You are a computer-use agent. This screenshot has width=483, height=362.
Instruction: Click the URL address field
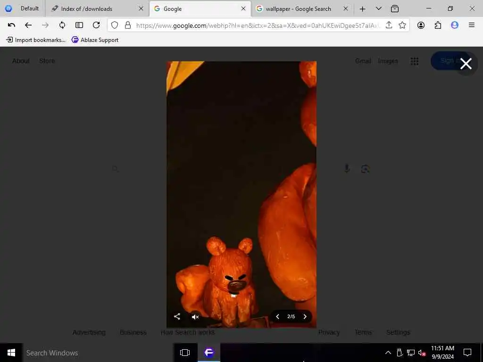point(258,25)
